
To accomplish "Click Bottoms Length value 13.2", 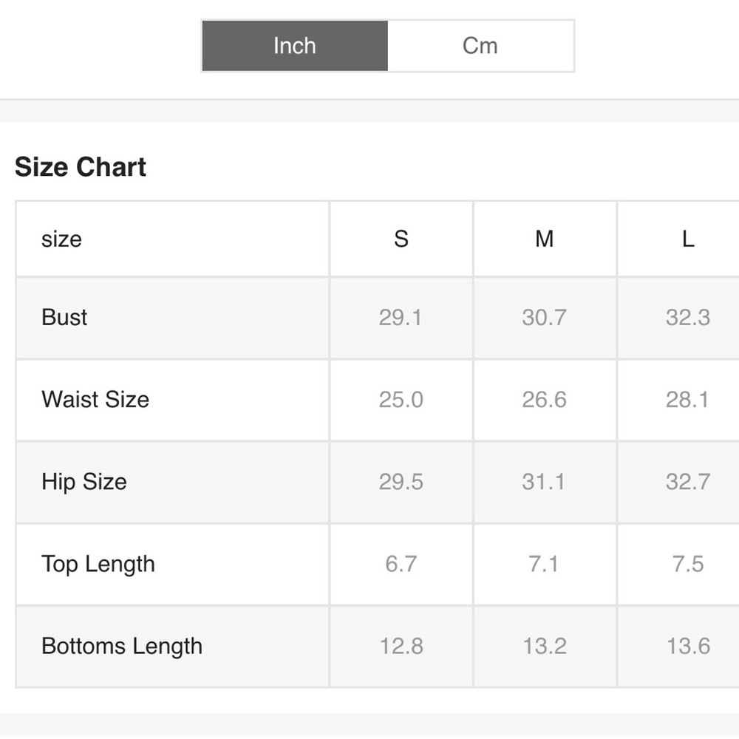I will pos(545,646).
